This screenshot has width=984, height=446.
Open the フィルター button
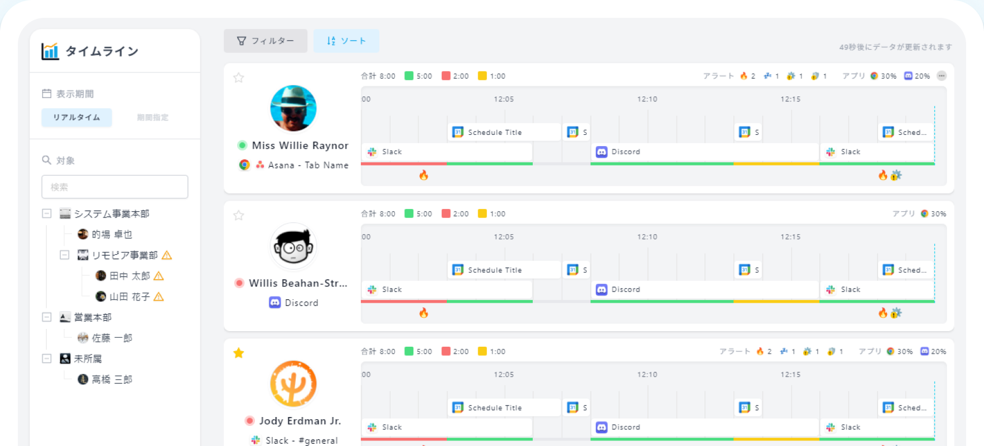tap(266, 41)
